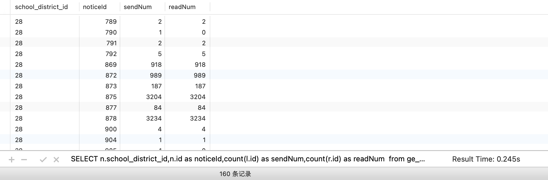Click the sendNum cell showing 918
This screenshot has height=180, width=548.
tap(156, 65)
